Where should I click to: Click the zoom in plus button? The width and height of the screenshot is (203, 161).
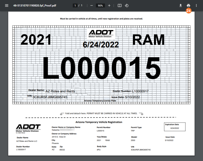click(109, 5)
